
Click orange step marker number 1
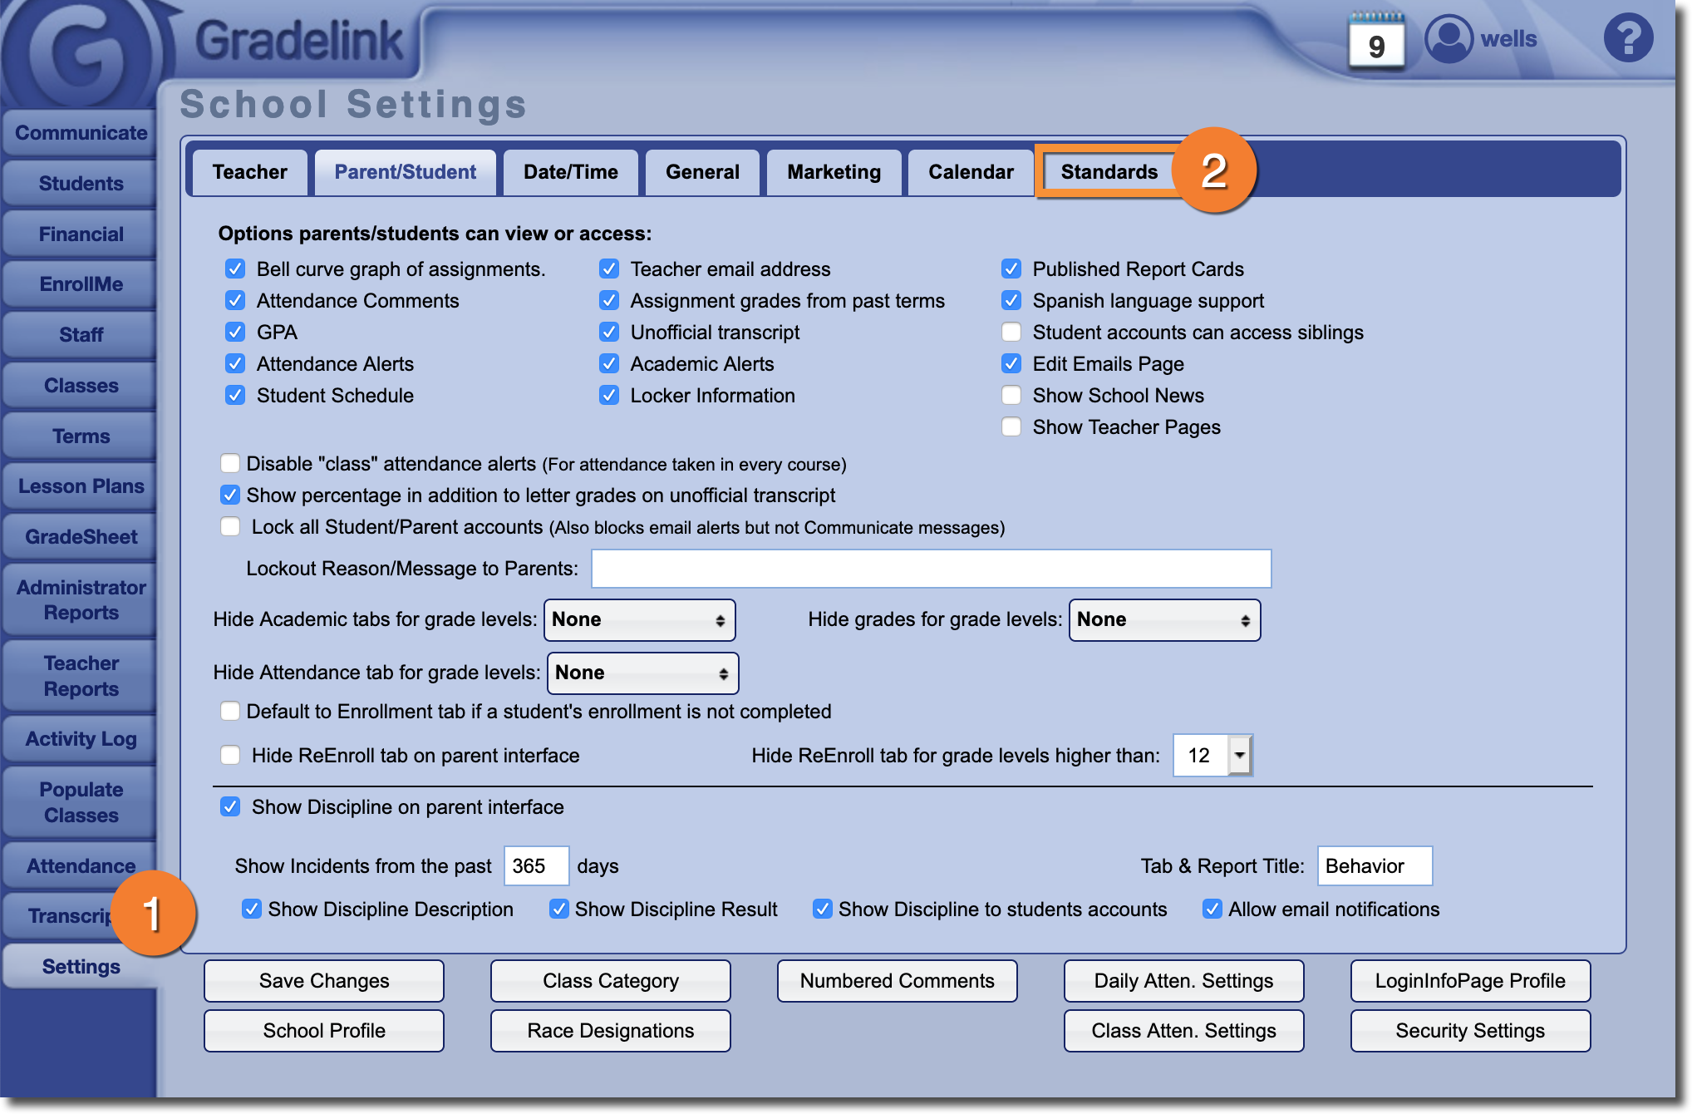[x=153, y=913]
